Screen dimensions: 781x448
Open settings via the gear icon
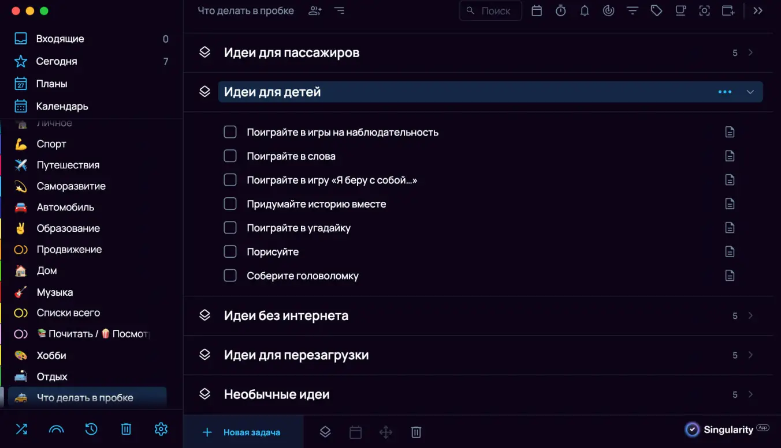161,429
